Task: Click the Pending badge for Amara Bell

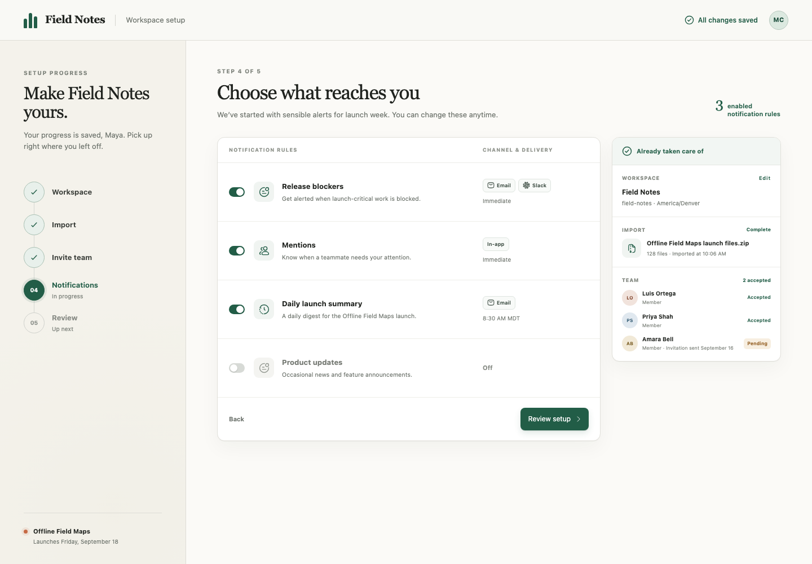Action: (757, 343)
